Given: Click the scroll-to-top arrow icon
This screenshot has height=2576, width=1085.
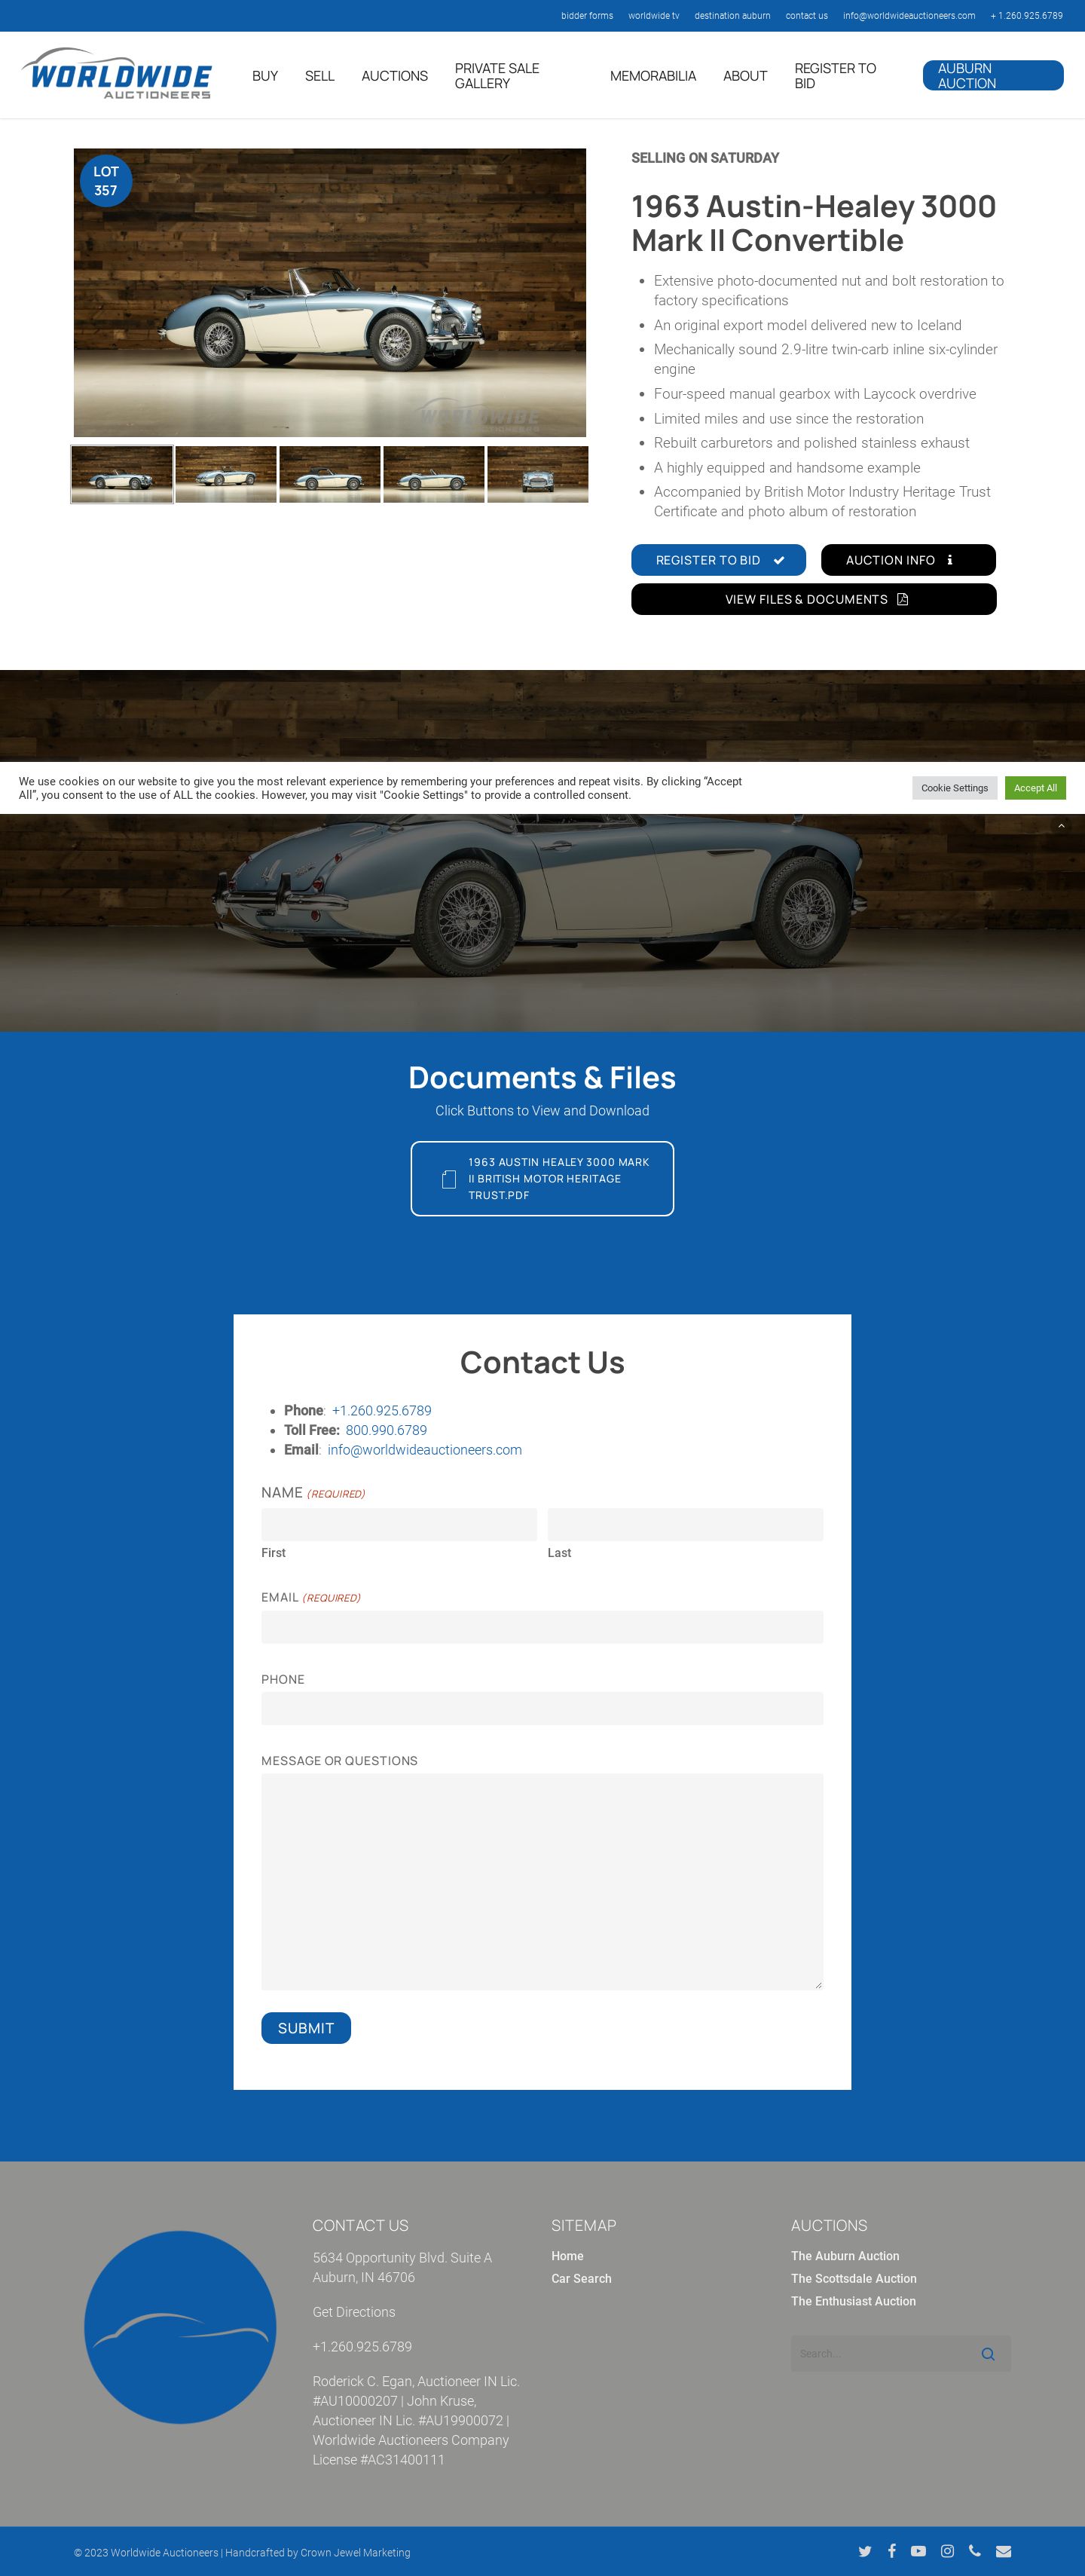Looking at the screenshot, I should click(x=1061, y=826).
